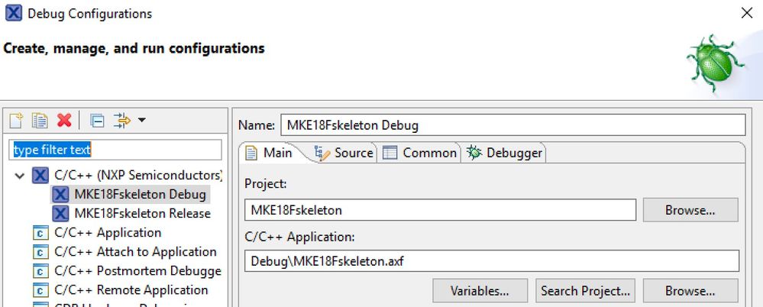Click Browse next to the Project field

690,209
